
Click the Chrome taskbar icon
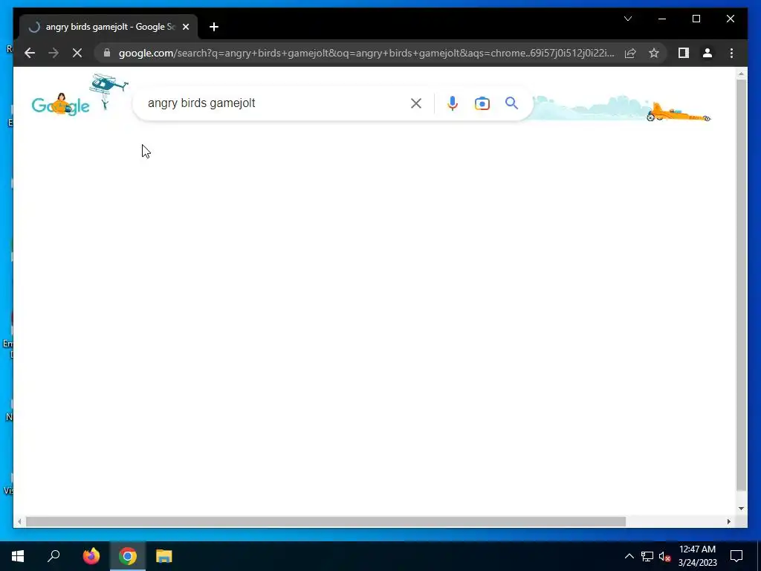[x=128, y=556]
